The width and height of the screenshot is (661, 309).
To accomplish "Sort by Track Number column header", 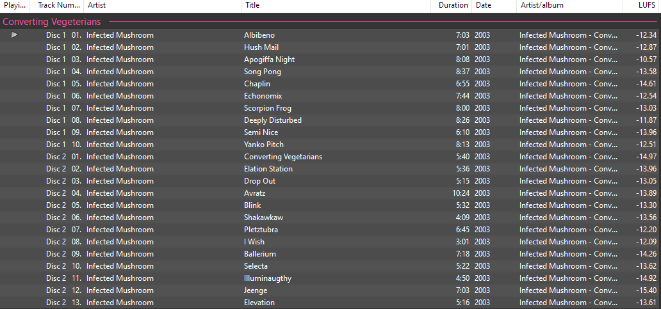I will coord(57,6).
